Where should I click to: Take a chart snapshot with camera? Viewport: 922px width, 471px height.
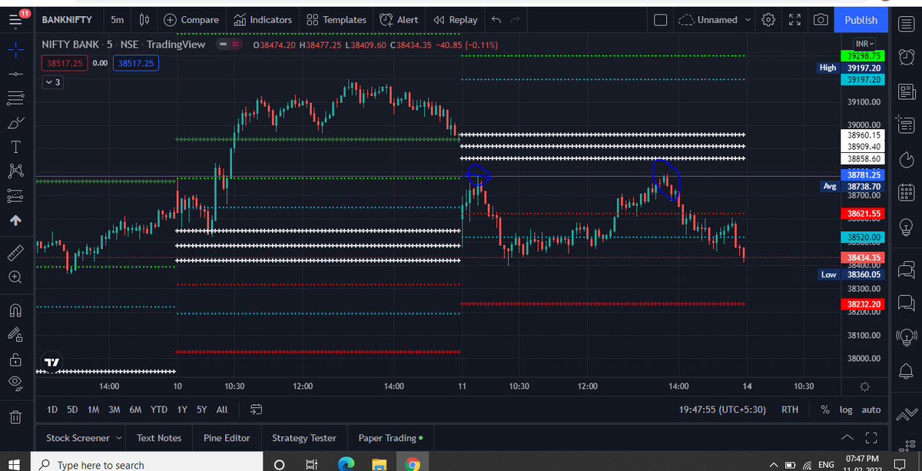820,20
